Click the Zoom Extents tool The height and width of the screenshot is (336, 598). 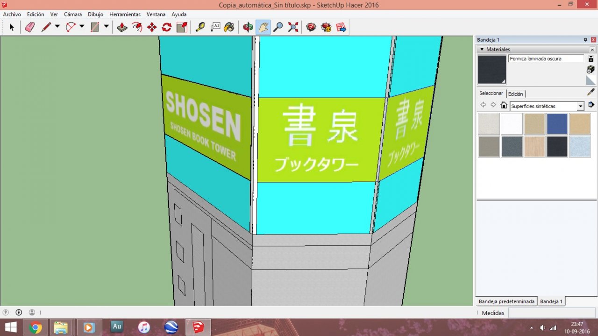(x=293, y=28)
